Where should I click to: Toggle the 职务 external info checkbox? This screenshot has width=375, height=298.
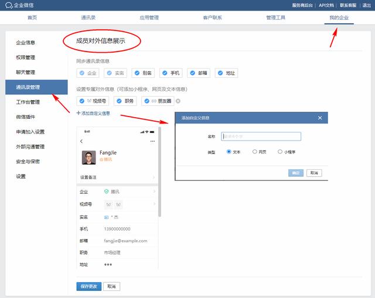point(119,101)
